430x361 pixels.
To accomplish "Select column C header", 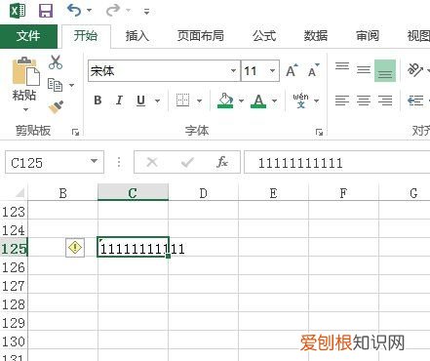I will click(x=133, y=192).
